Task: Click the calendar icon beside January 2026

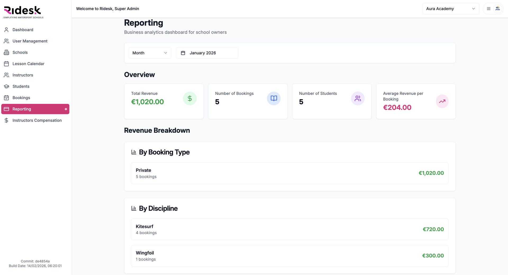Action: (x=183, y=53)
